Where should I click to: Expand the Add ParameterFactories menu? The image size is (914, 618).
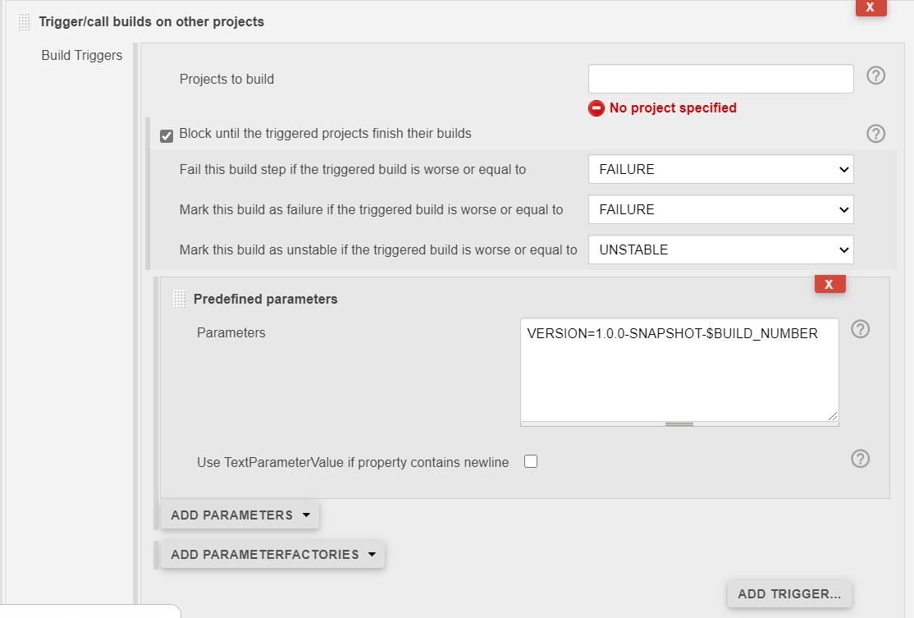pos(272,555)
